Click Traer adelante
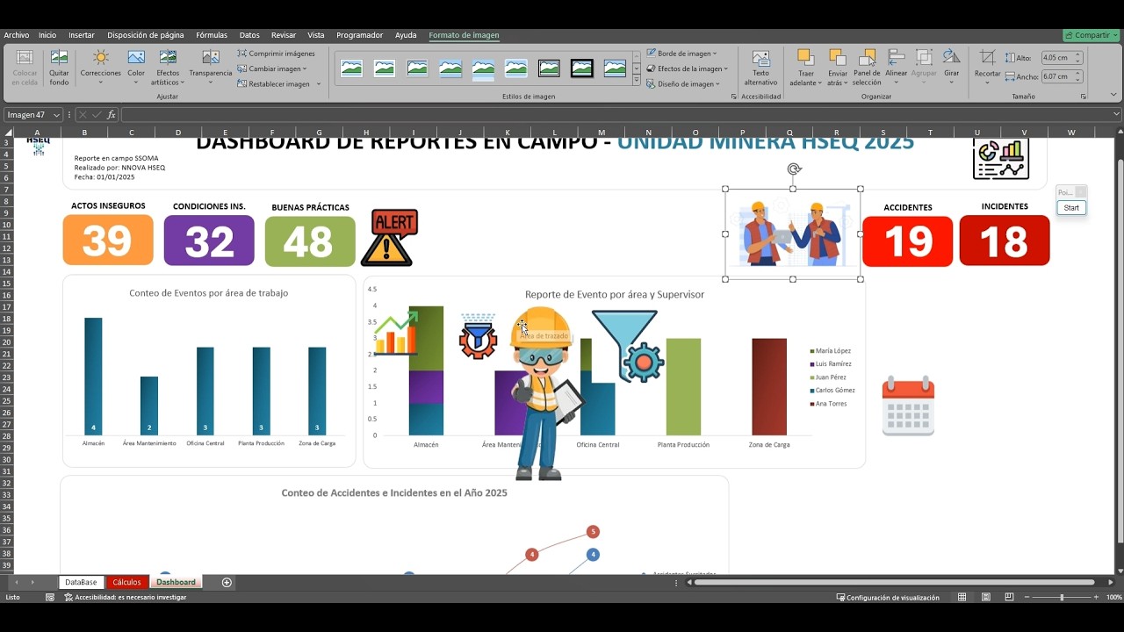1124x632 pixels. coord(805,68)
